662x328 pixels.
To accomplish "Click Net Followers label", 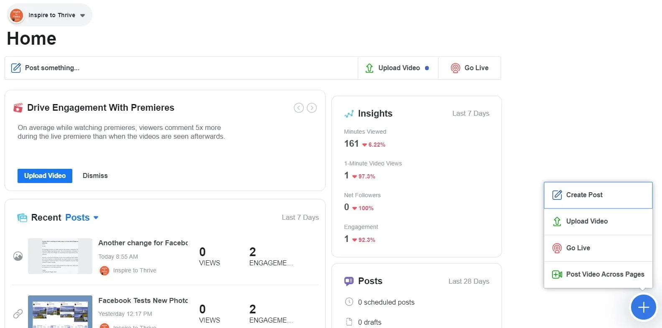I will [362, 195].
